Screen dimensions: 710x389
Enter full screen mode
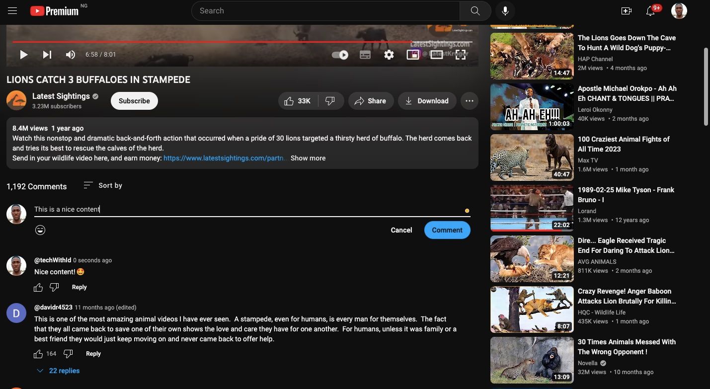(461, 55)
